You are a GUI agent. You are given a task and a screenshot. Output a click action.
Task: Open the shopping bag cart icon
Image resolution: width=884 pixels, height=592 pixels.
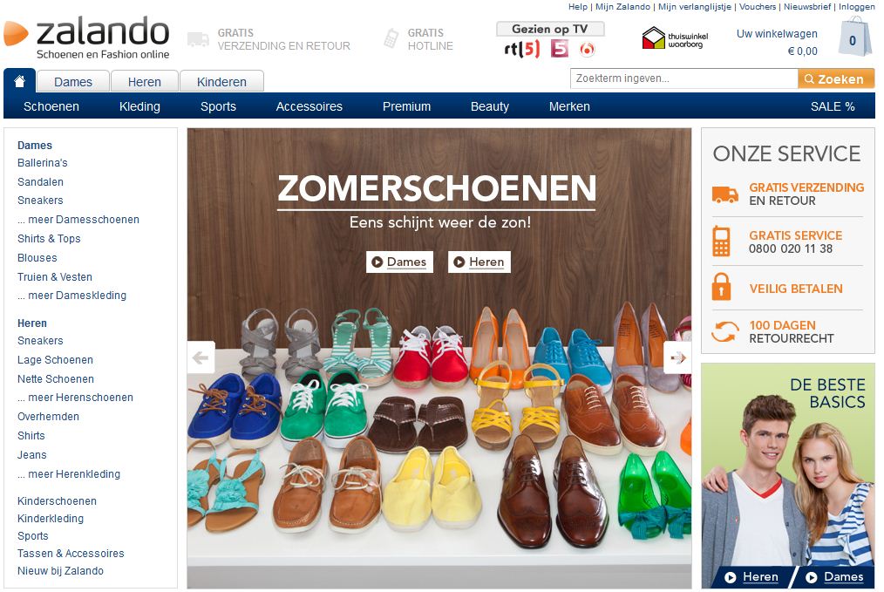(x=854, y=37)
